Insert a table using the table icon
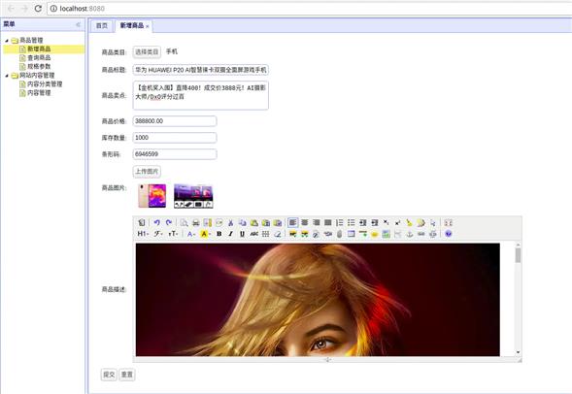 (351, 234)
